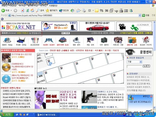Screen dimensions: 156x117
Task: Click Quick Link 로또번호 자동추첨
Action: (84, 51)
